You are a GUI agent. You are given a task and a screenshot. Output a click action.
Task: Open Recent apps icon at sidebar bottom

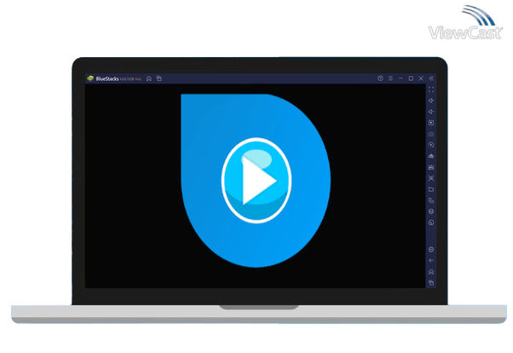431,282
